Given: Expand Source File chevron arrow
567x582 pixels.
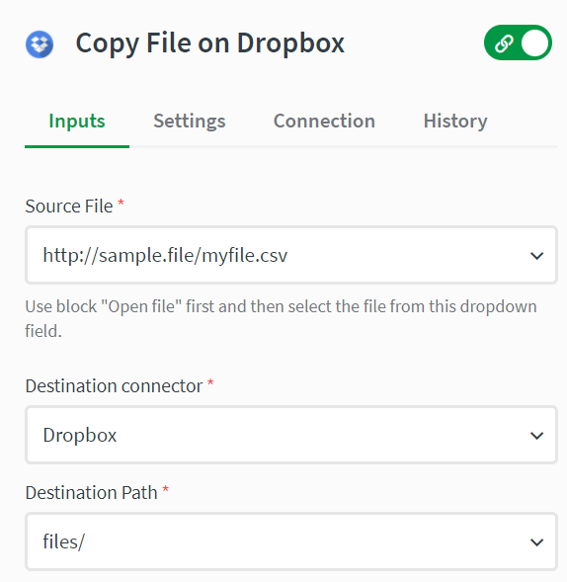Looking at the screenshot, I should (536, 256).
